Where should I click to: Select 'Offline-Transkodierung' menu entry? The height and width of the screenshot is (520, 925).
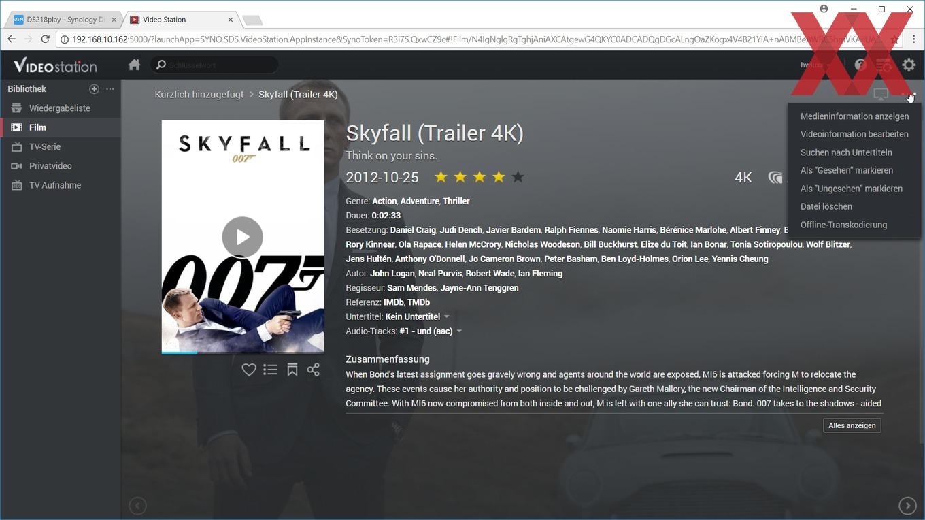pos(843,225)
